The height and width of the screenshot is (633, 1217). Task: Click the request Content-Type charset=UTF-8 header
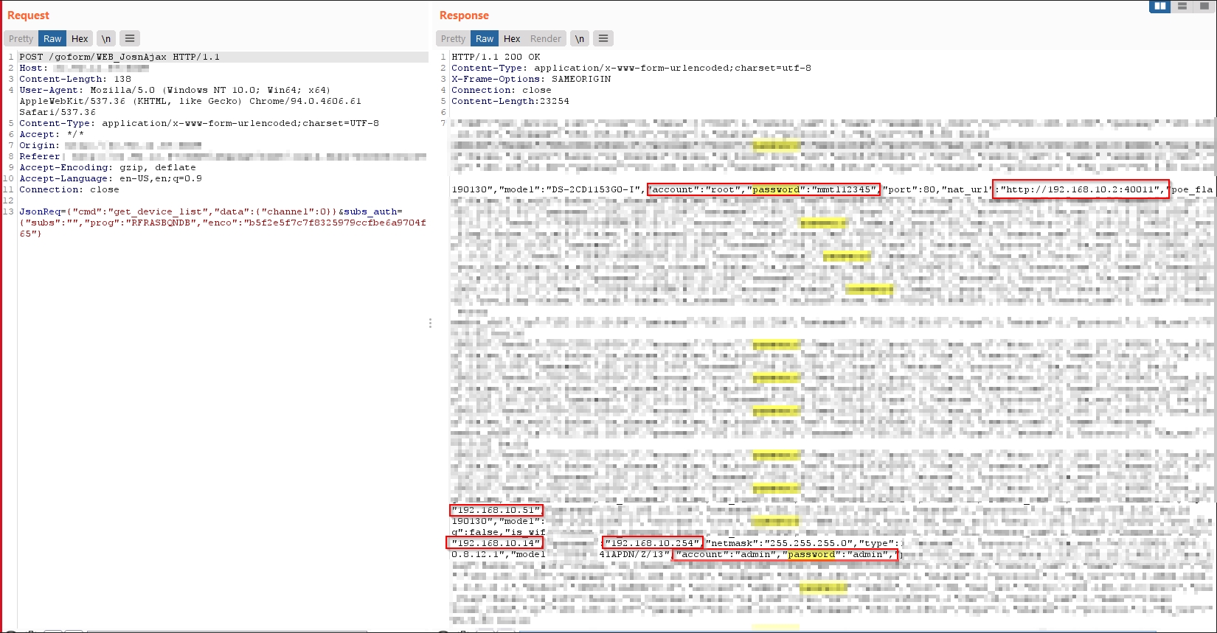click(199, 123)
